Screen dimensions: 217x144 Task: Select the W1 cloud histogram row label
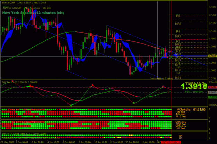click(181, 136)
